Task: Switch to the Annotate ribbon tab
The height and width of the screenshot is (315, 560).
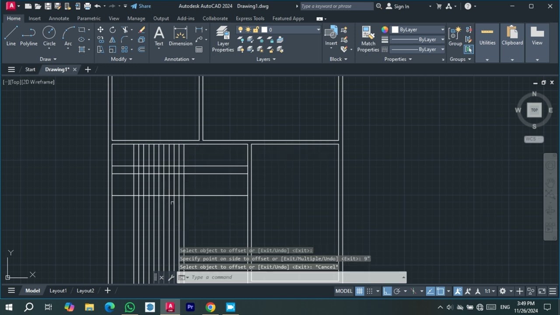Action: click(x=59, y=18)
